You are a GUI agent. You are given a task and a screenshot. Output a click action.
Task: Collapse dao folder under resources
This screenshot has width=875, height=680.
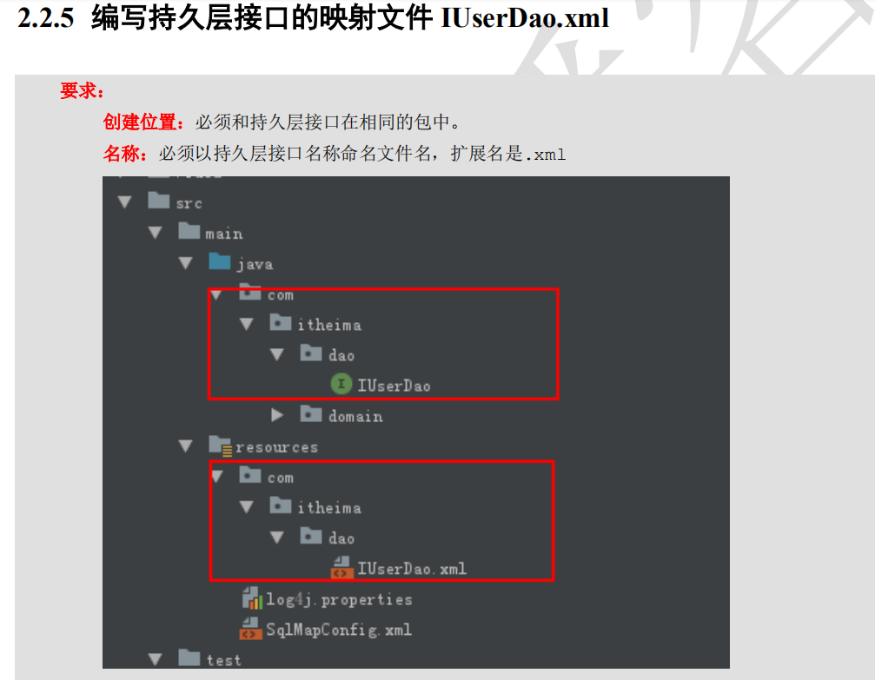click(277, 538)
